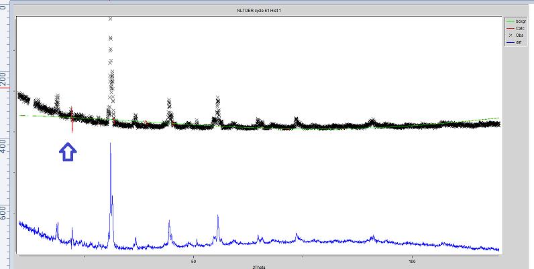This screenshot has height=269, width=534.
Task: Select the bckgr legend label
Action: 520,21
